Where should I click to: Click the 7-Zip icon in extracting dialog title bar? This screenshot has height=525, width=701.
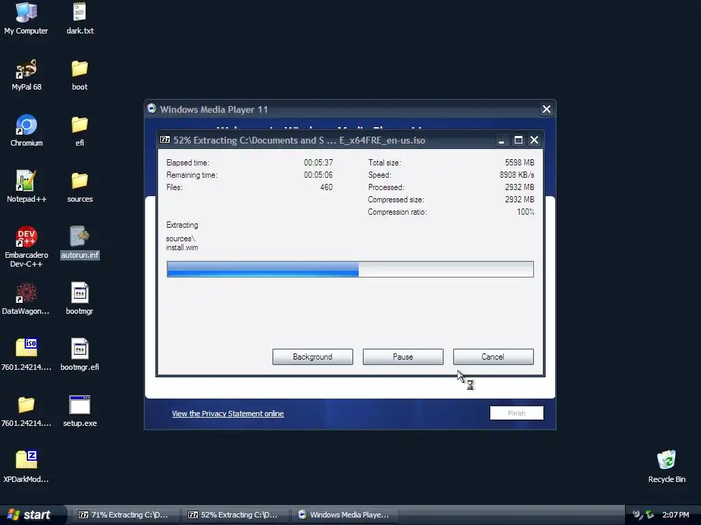coord(165,139)
